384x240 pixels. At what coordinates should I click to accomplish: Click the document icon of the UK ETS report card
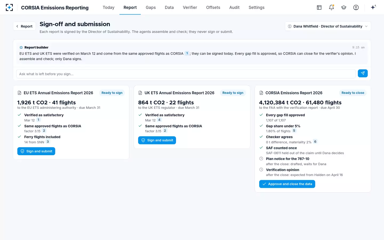(x=140, y=93)
